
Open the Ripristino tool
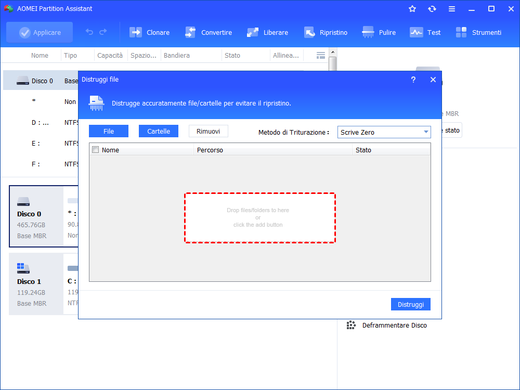coord(326,32)
